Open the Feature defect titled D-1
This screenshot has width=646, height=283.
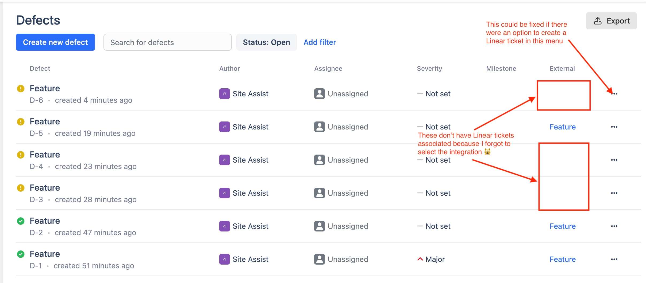tap(45, 254)
